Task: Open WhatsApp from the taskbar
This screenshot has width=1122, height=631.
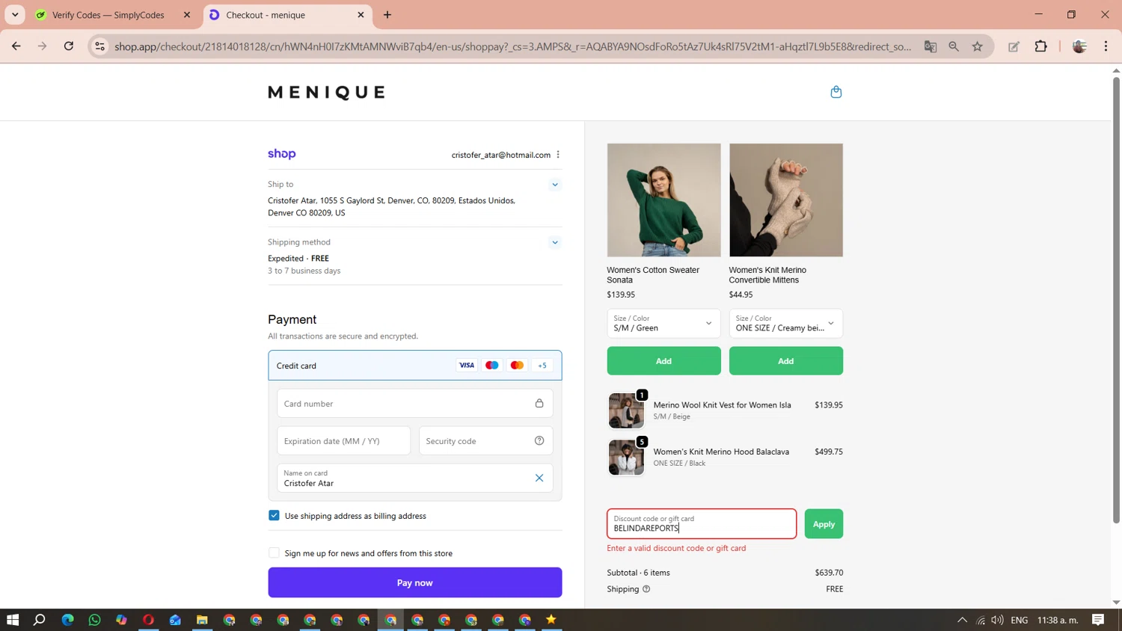Action: coord(94,620)
